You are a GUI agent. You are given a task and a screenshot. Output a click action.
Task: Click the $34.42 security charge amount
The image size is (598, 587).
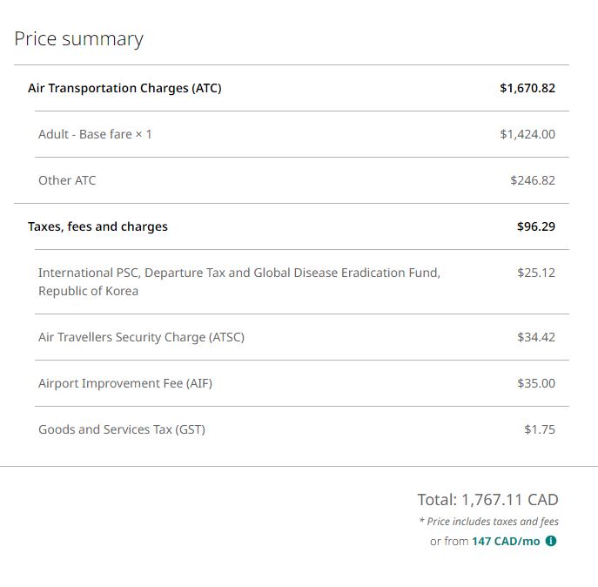point(535,337)
